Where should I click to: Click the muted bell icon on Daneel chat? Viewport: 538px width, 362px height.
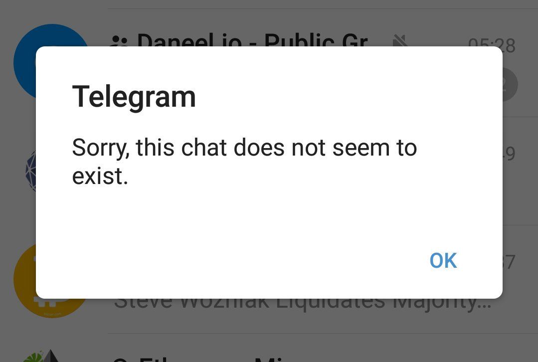click(400, 40)
